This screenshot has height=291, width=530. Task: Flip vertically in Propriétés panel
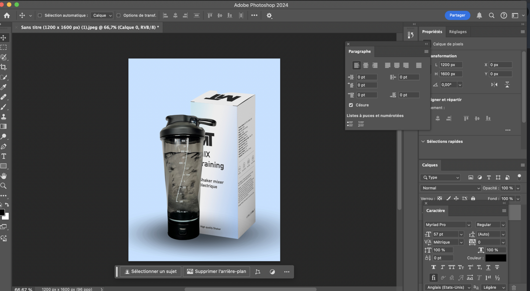(x=507, y=85)
